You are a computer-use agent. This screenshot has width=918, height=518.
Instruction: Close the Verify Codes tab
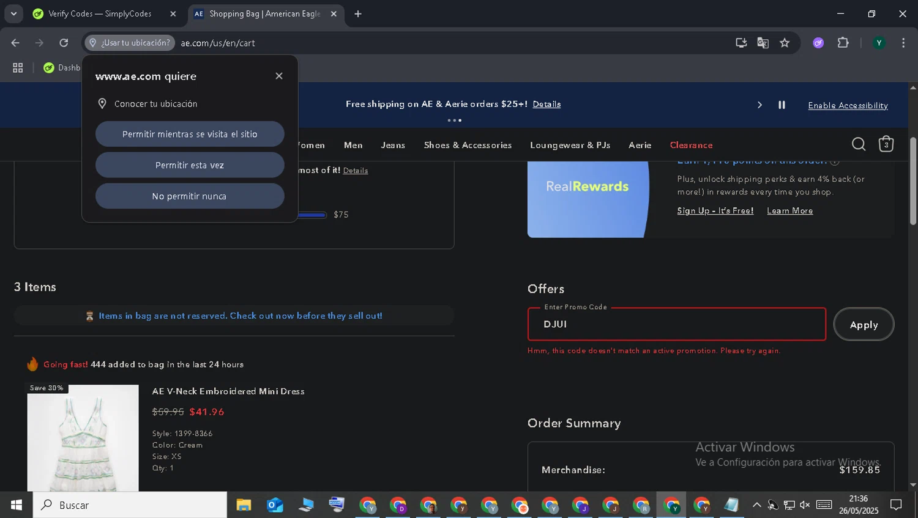pyautogui.click(x=173, y=13)
